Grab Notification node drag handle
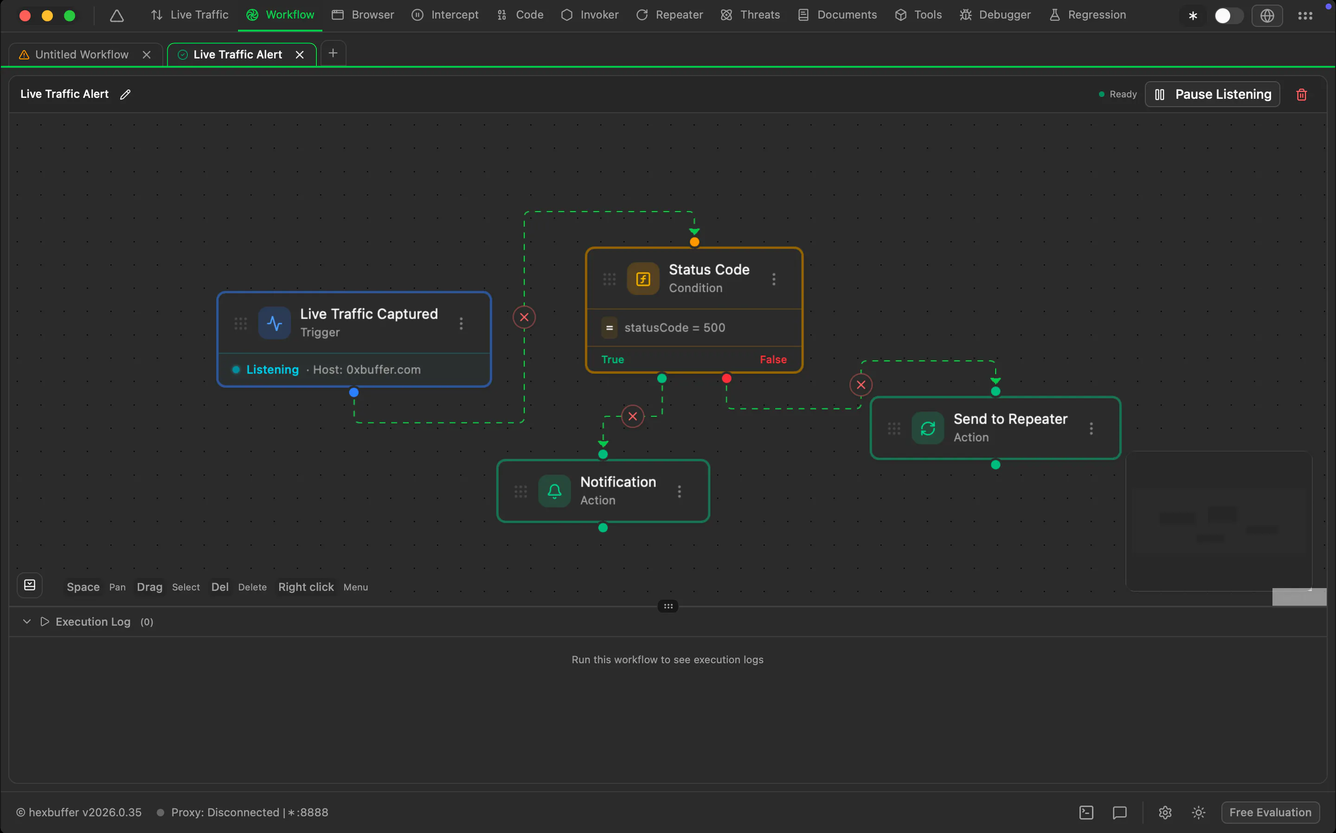 [520, 492]
